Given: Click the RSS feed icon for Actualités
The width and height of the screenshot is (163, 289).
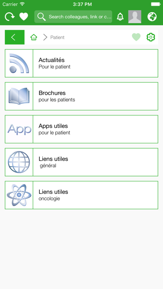Looking at the screenshot, I should (x=19, y=63).
